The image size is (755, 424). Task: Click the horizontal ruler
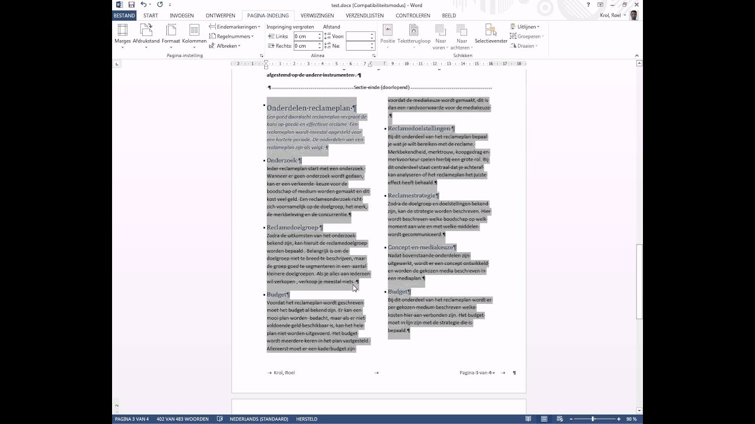(x=379, y=63)
